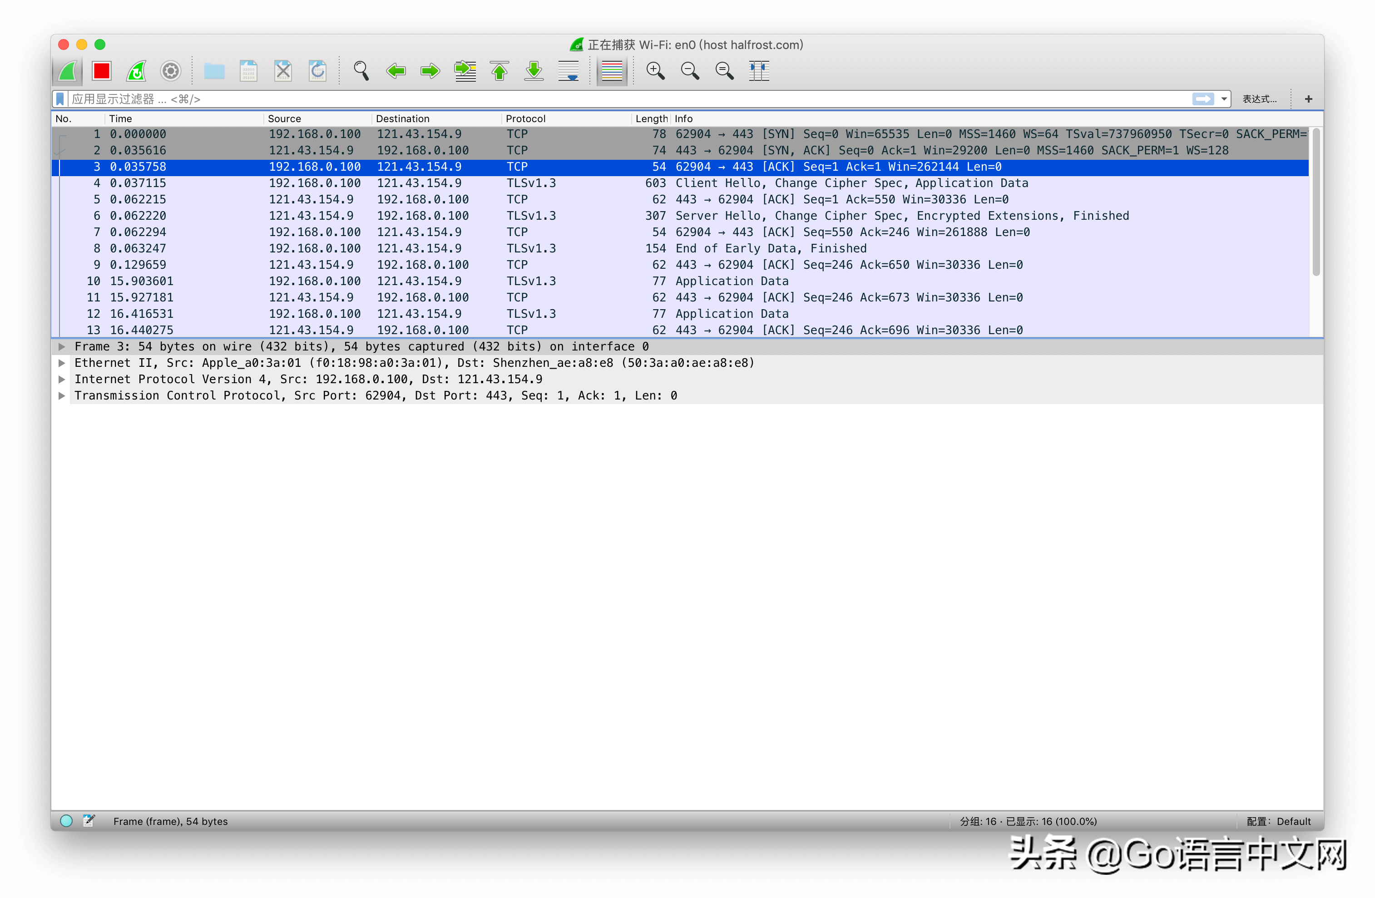This screenshot has width=1375, height=898.
Task: Sort packets by the Protocol column header
Action: pyautogui.click(x=525, y=118)
